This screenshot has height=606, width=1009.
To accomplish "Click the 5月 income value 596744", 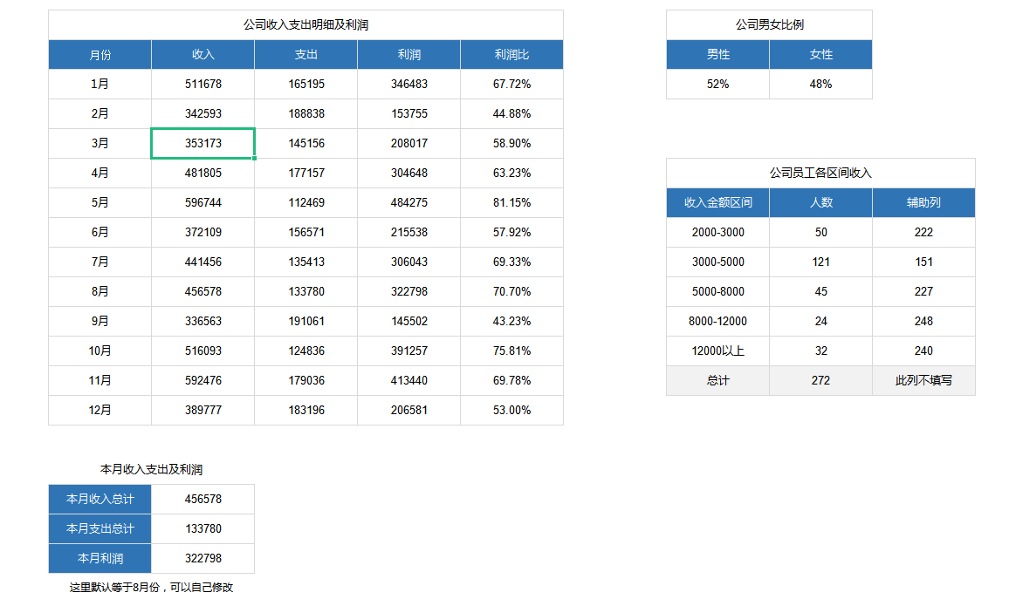I will coord(202,202).
